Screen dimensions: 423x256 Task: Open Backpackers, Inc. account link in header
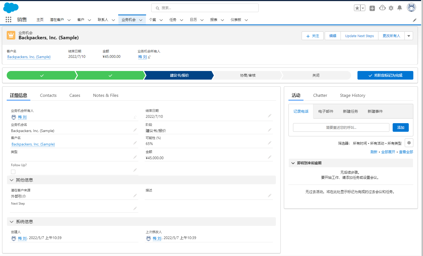tap(29, 57)
